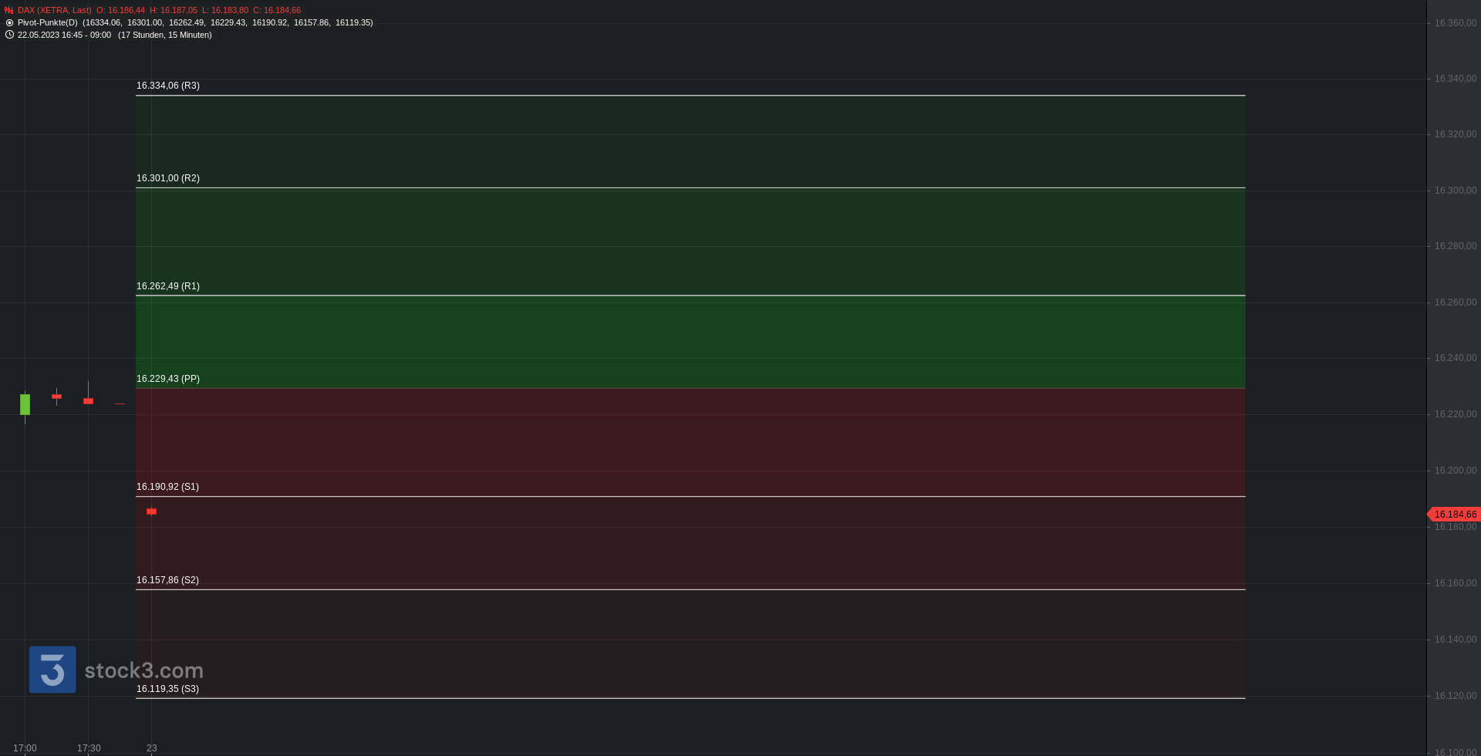1481x756 pixels.
Task: Click the stock3.com watermark link
Action: pos(144,670)
